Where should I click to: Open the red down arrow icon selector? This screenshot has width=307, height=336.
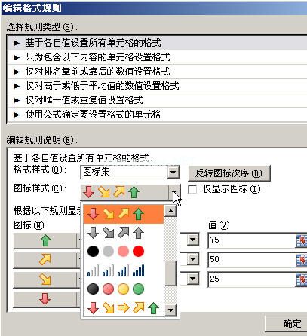coord(45,299)
